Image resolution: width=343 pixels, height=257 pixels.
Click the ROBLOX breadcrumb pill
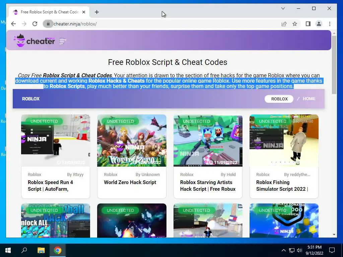279,99
